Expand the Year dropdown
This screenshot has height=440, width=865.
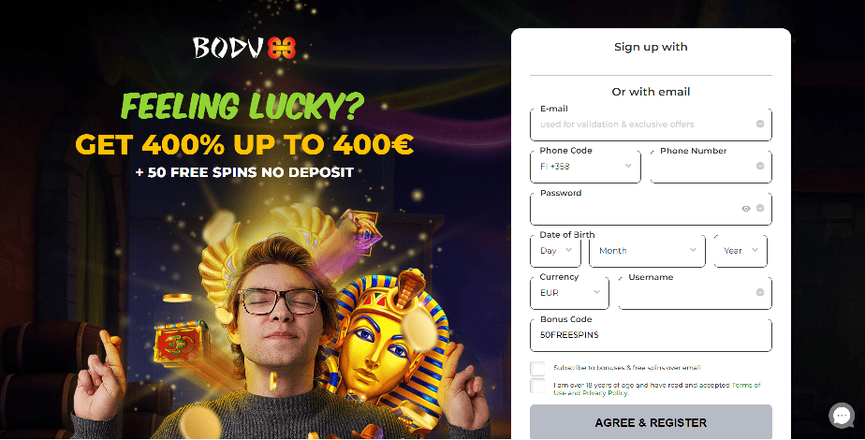click(x=740, y=251)
